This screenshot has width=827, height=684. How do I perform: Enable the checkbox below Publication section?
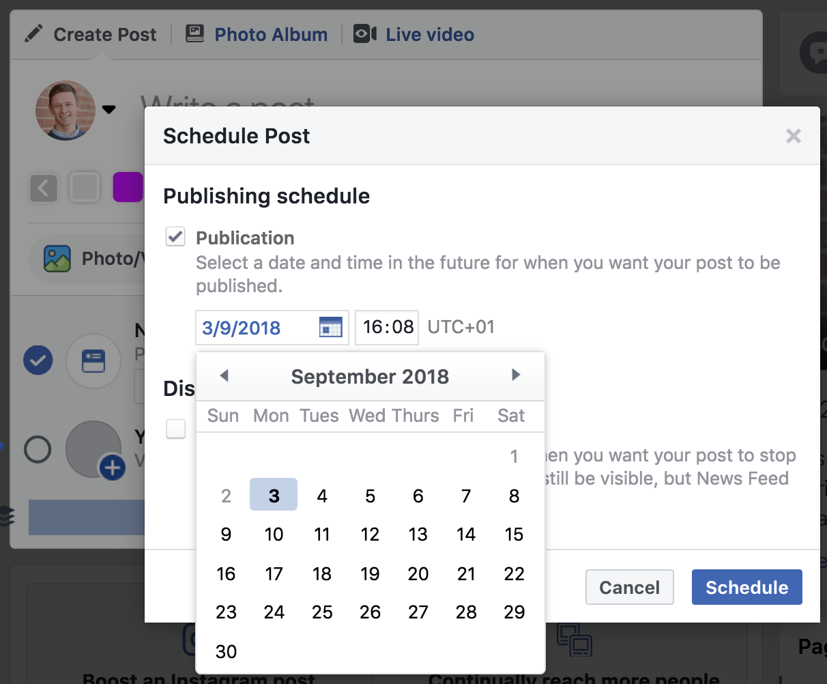(x=175, y=429)
